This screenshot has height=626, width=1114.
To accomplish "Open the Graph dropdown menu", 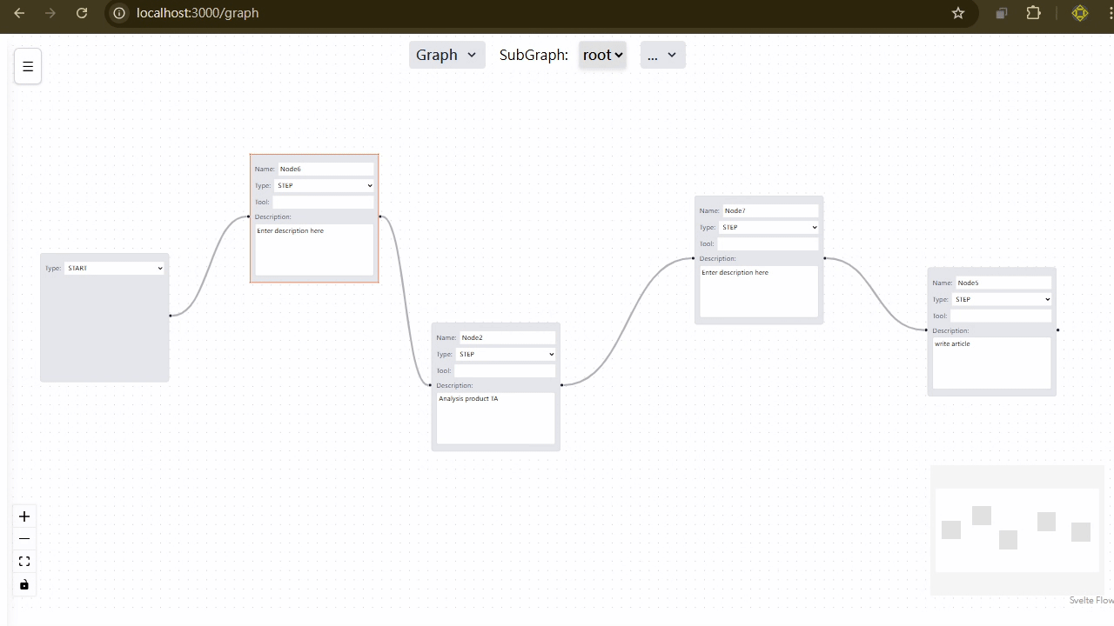I will [446, 55].
